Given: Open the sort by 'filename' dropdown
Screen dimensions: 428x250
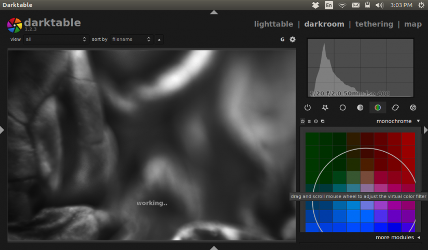Looking at the screenshot, I should coord(132,39).
